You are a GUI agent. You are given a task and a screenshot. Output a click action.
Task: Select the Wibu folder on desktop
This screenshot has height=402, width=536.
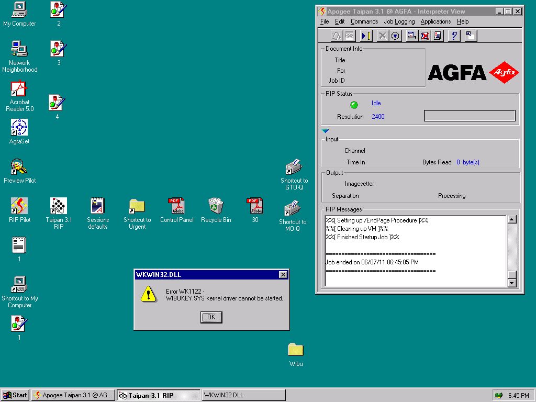tap(296, 355)
